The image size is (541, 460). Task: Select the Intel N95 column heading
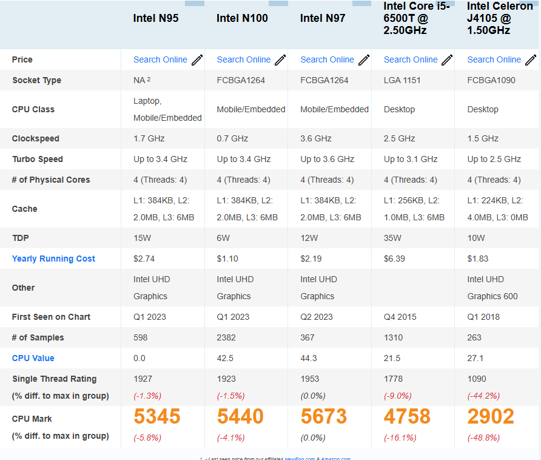[x=156, y=18]
